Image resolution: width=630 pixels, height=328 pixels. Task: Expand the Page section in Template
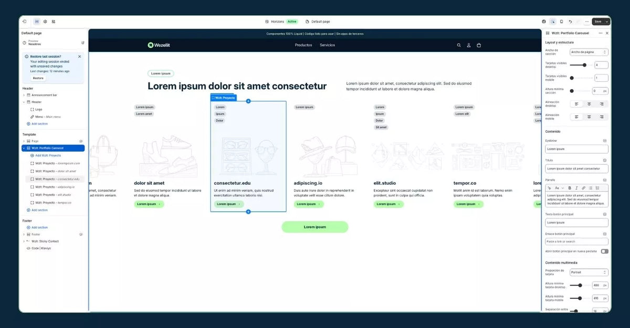tap(24, 141)
